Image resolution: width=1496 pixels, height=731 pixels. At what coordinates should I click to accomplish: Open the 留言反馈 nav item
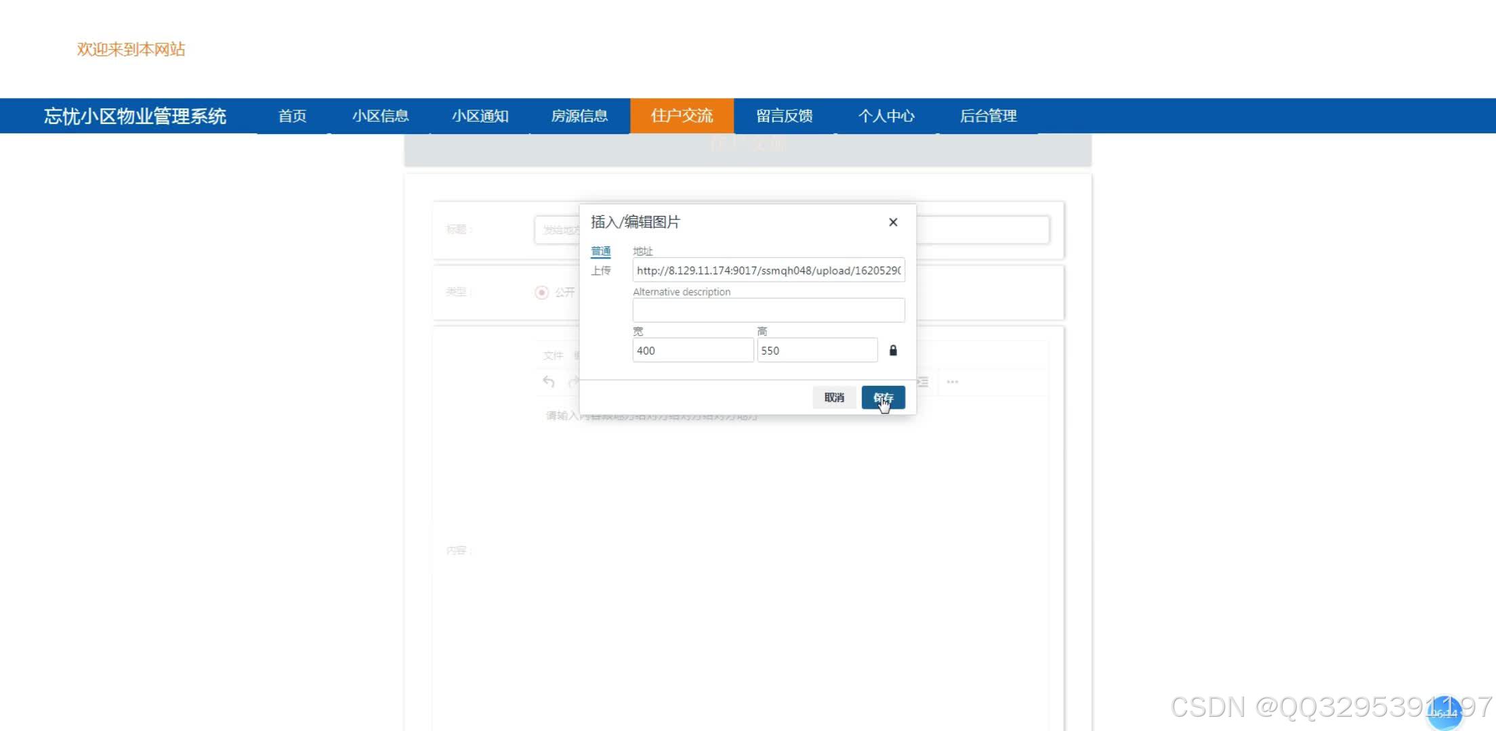pos(785,116)
